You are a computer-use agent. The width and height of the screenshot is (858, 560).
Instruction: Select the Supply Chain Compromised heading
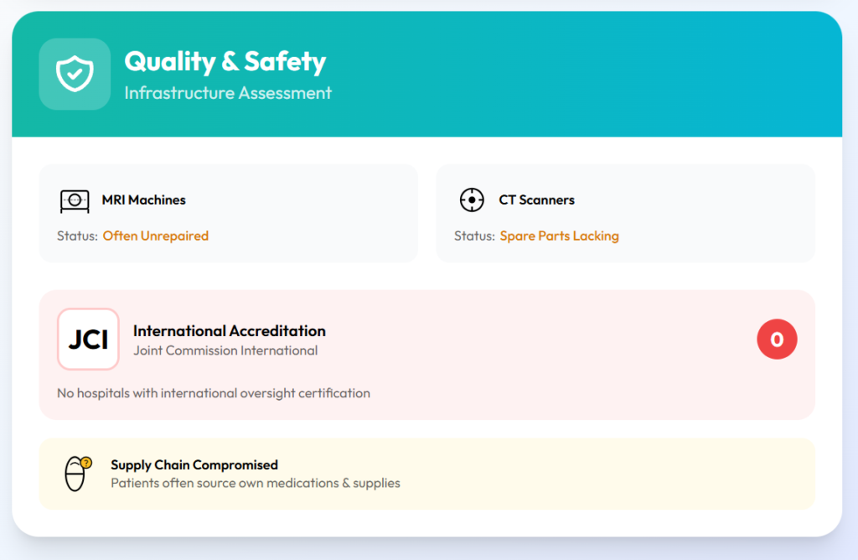[194, 465]
